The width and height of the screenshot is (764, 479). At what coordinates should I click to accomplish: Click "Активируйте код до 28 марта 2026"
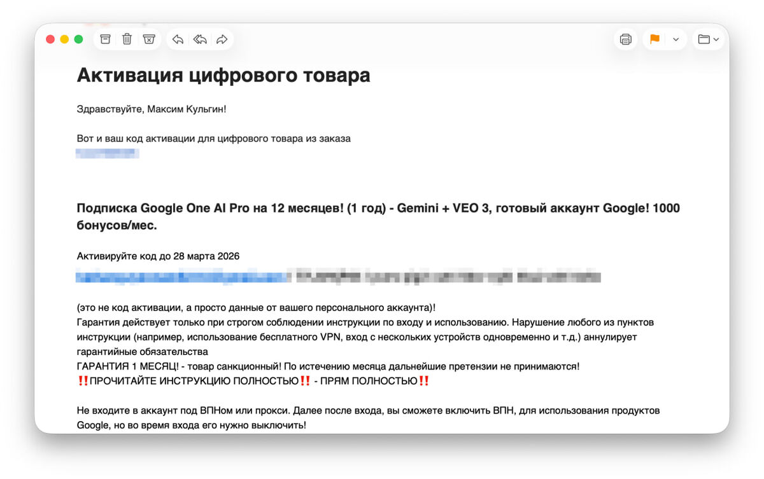coord(158,256)
